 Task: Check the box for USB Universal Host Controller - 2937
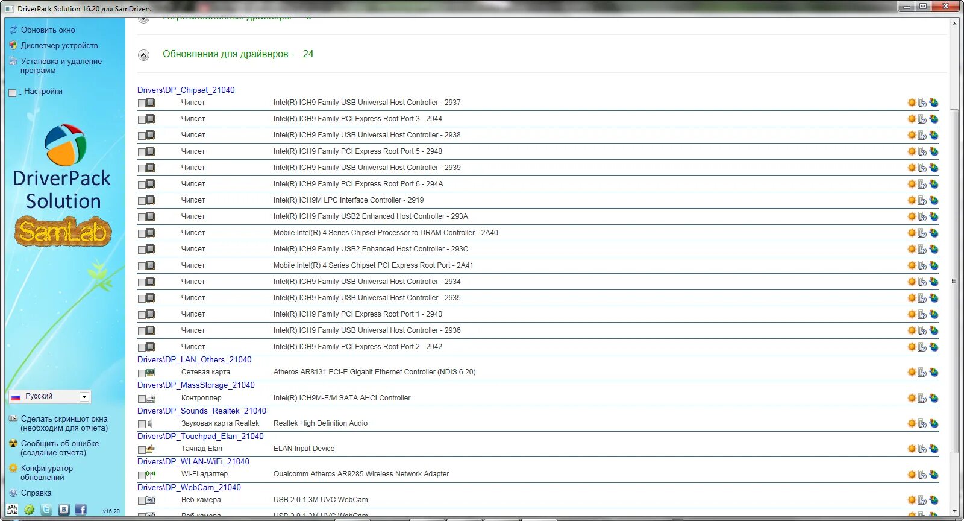pyautogui.click(x=142, y=103)
